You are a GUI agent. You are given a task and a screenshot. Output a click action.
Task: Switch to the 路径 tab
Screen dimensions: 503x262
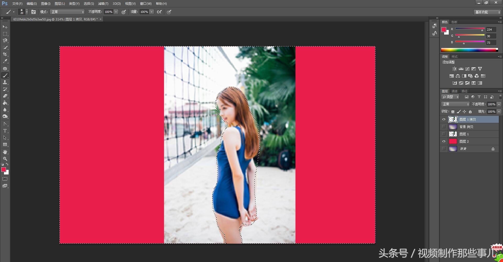(x=464, y=91)
